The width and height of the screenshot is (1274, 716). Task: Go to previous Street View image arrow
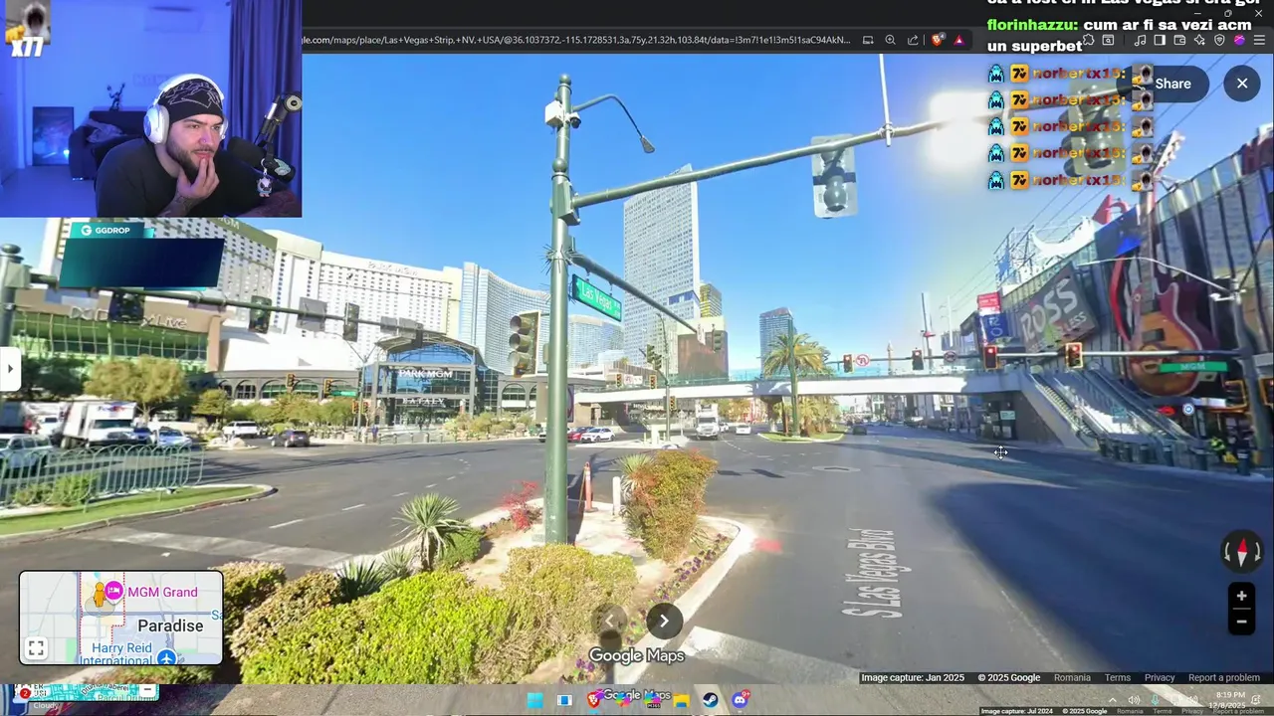coord(609,621)
